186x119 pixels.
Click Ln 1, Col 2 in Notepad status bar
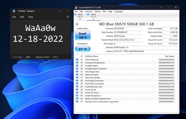tap(18, 57)
